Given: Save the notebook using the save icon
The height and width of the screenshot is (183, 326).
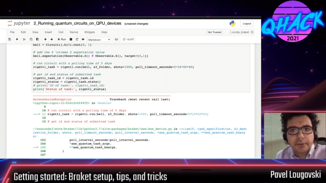Looking at the screenshot, I should coord(9,39).
